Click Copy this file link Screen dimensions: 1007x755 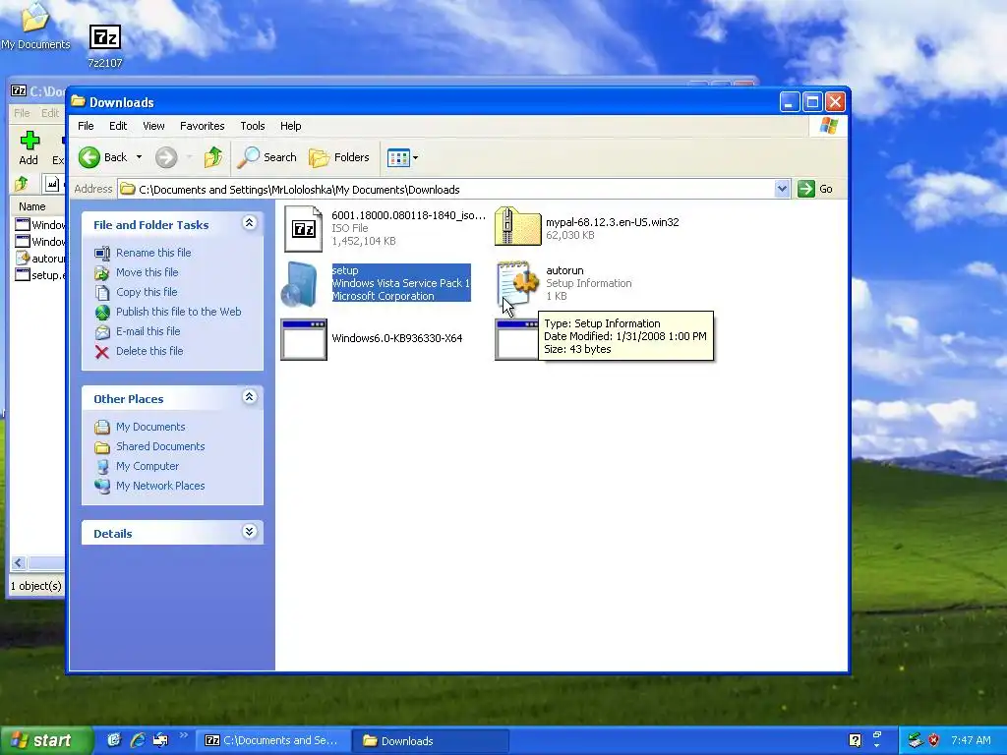(147, 292)
